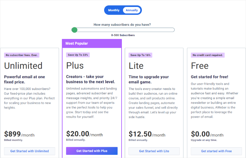Image resolution: width=246 pixels, height=158 pixels.
Task: Click the green subscriber slider handle
Action: tap(74, 30)
